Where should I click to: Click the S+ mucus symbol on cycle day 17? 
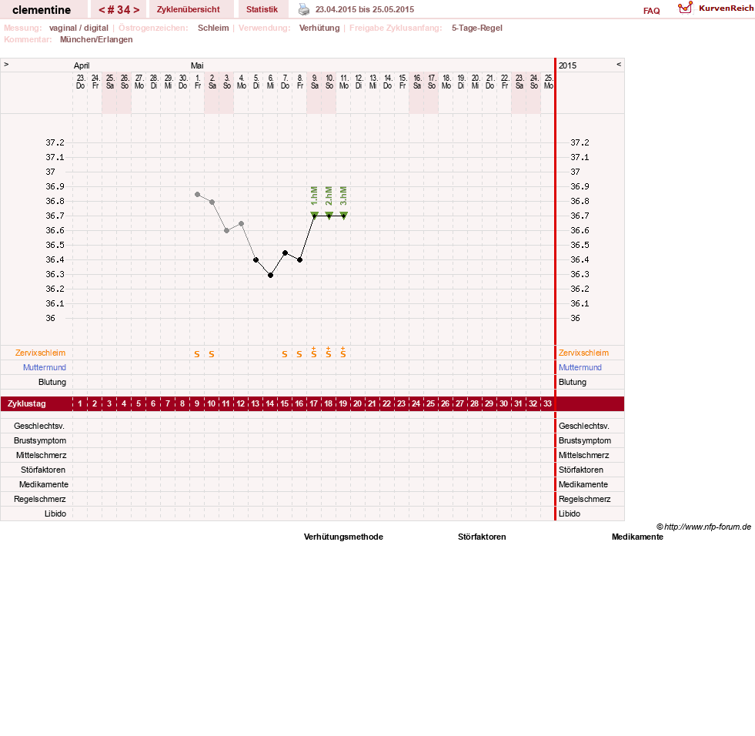tap(314, 352)
